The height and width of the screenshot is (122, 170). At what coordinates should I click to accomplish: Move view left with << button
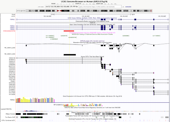coord(61,4)
